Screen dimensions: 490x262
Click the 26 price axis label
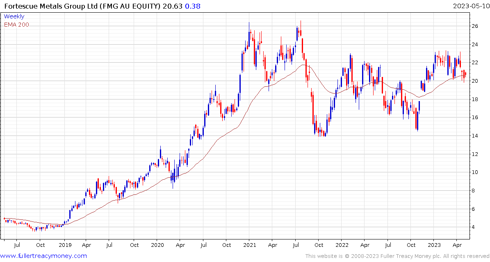pyautogui.click(x=475, y=26)
